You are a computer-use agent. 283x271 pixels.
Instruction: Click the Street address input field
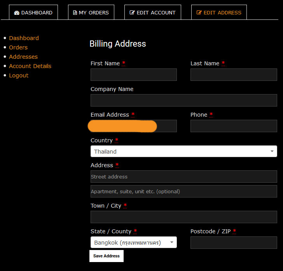point(183,177)
